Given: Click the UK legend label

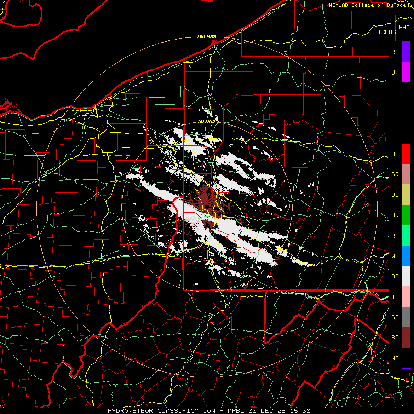Looking at the screenshot, I should 395,72.
